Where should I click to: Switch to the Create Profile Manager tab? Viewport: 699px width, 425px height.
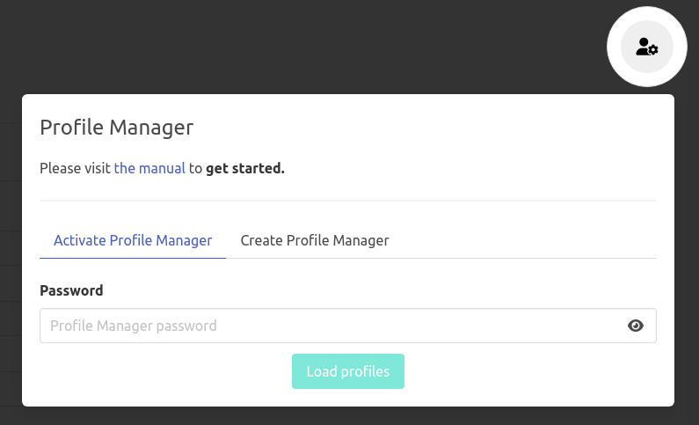pyautogui.click(x=315, y=240)
